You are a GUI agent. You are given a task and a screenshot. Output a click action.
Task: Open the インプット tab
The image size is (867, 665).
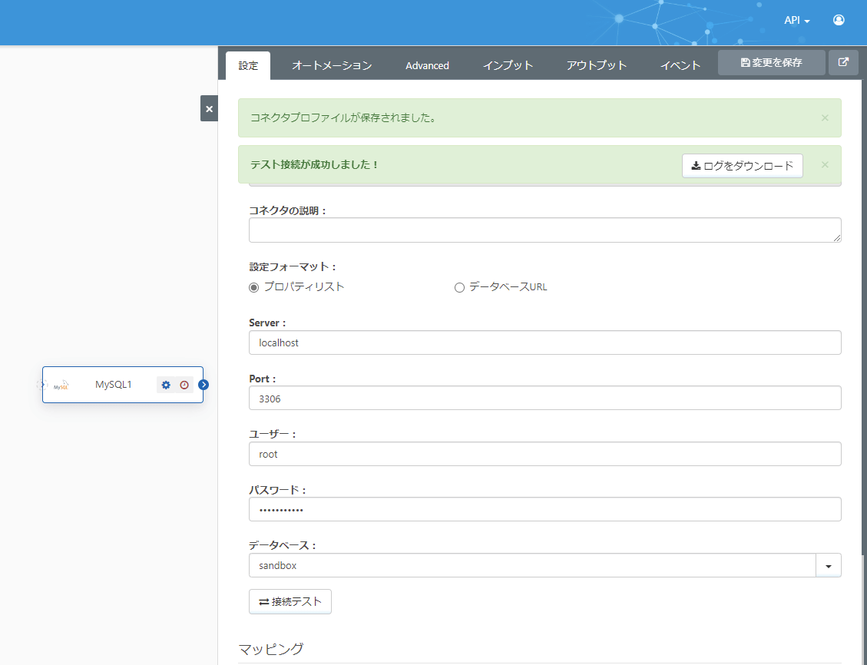point(508,65)
